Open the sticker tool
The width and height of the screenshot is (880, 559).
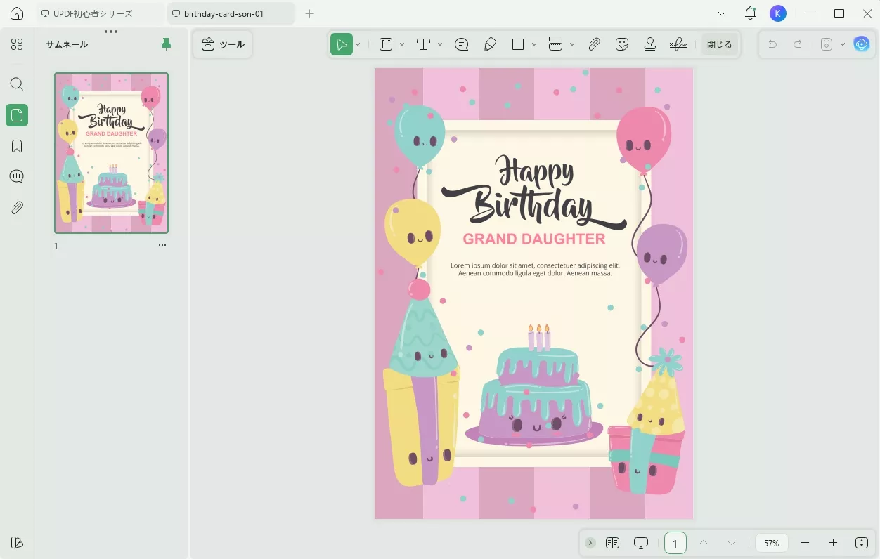(622, 44)
